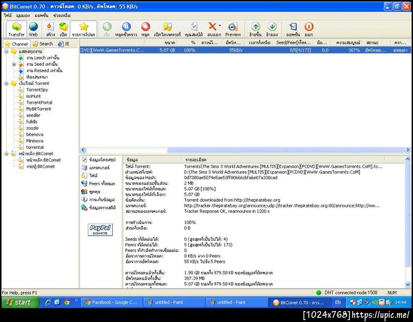Pause the task with the blue pause icon

click(x=126, y=29)
